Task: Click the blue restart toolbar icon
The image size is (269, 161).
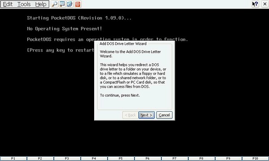Action: 70,4
